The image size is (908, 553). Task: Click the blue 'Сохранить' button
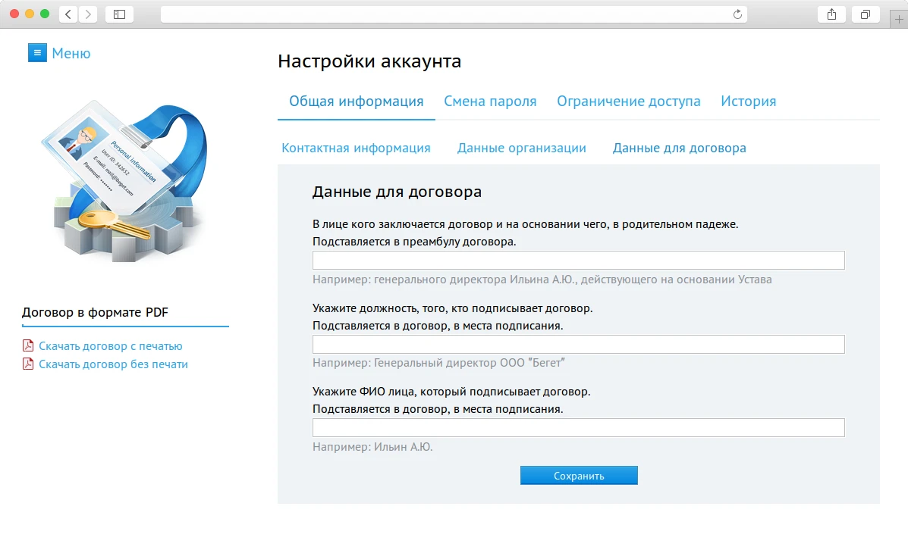[x=579, y=475]
